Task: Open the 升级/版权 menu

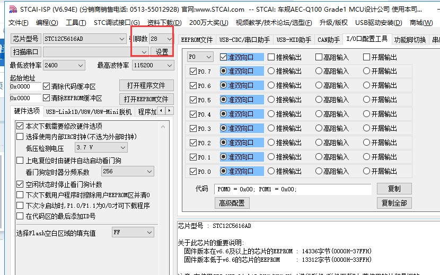Action: [x=333, y=23]
